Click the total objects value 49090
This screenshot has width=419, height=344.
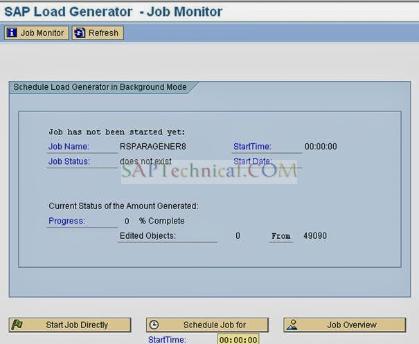point(315,236)
